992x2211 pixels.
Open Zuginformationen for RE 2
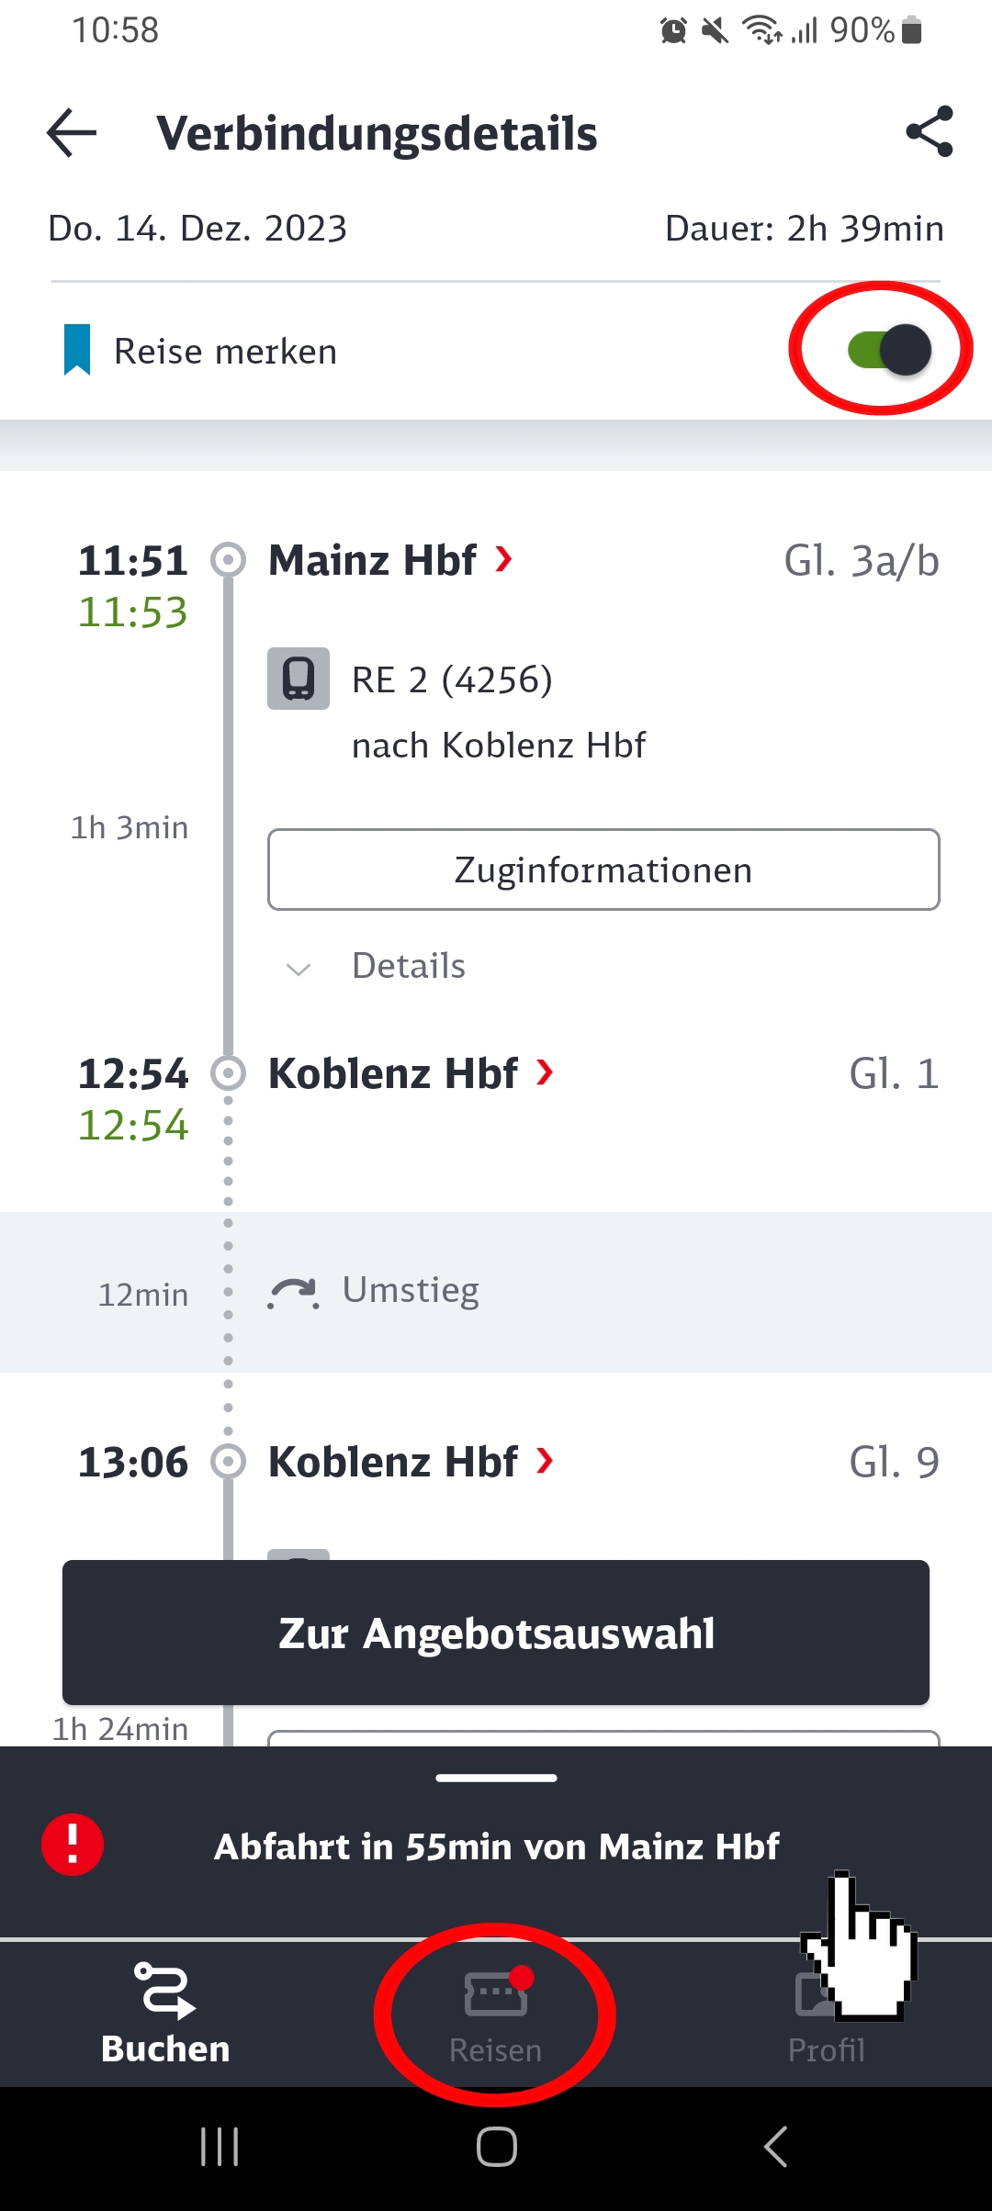pos(603,870)
